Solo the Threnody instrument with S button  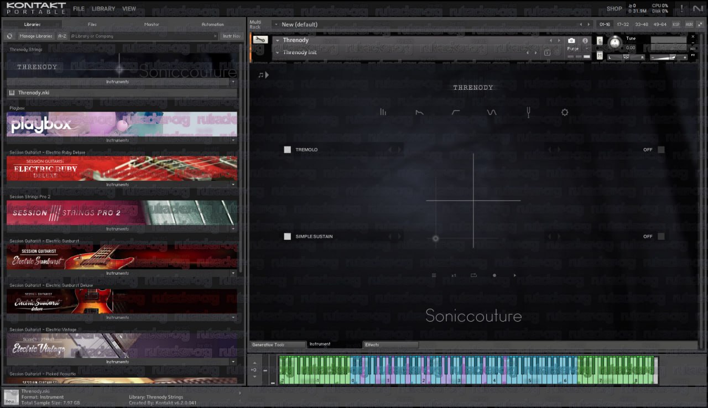tap(600, 41)
